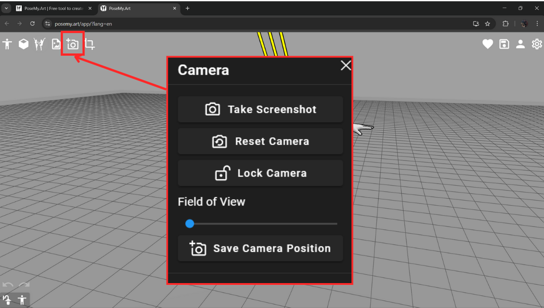This screenshot has width=544, height=308.
Task: Click Save Camera Position
Action: (x=260, y=248)
